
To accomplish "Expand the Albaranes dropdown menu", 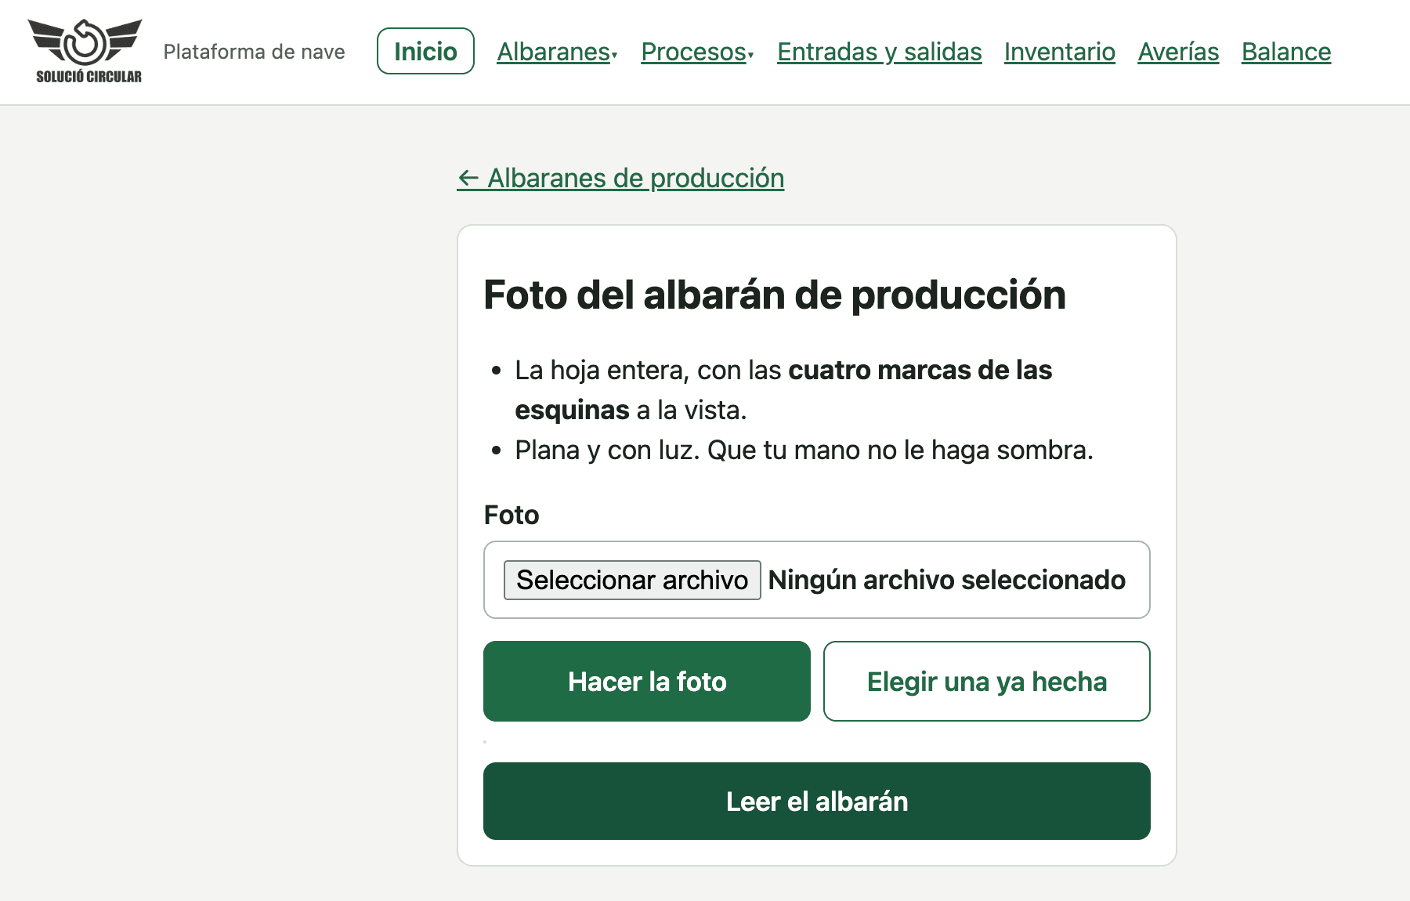I will [x=557, y=52].
